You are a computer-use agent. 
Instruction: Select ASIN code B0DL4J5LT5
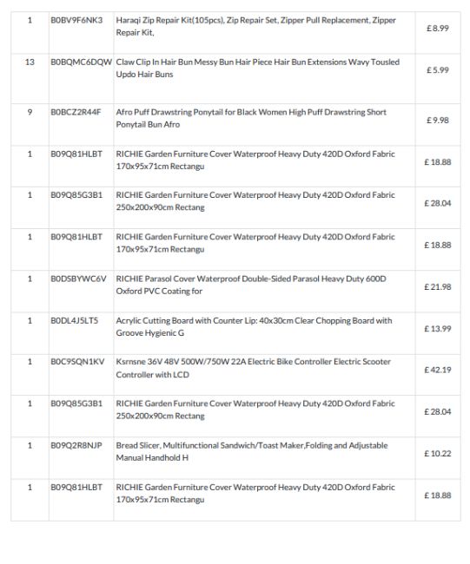[x=74, y=321]
